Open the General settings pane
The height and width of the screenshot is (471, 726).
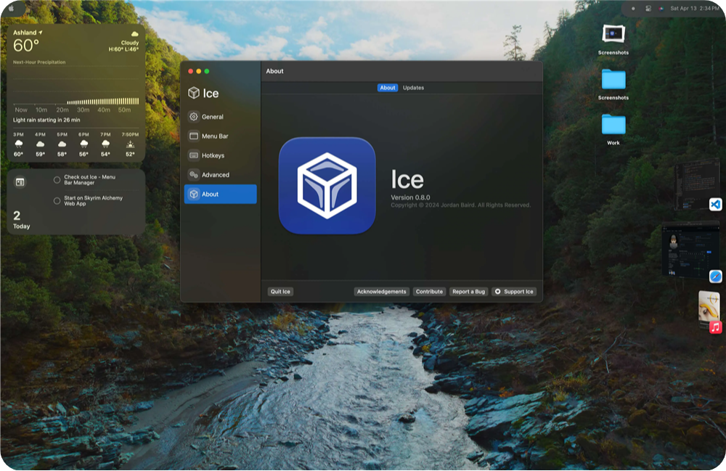pyautogui.click(x=221, y=117)
